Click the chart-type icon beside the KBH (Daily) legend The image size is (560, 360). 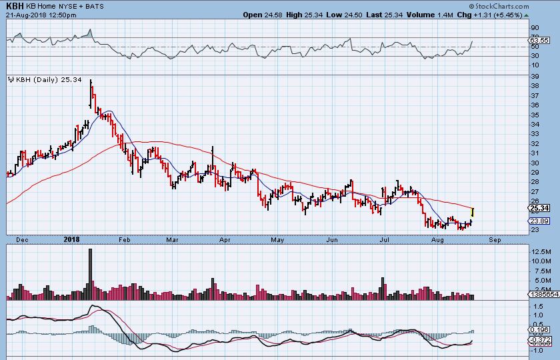[11, 79]
